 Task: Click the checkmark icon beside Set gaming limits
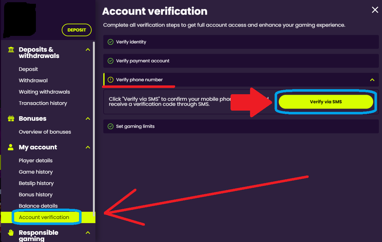pyautogui.click(x=111, y=126)
